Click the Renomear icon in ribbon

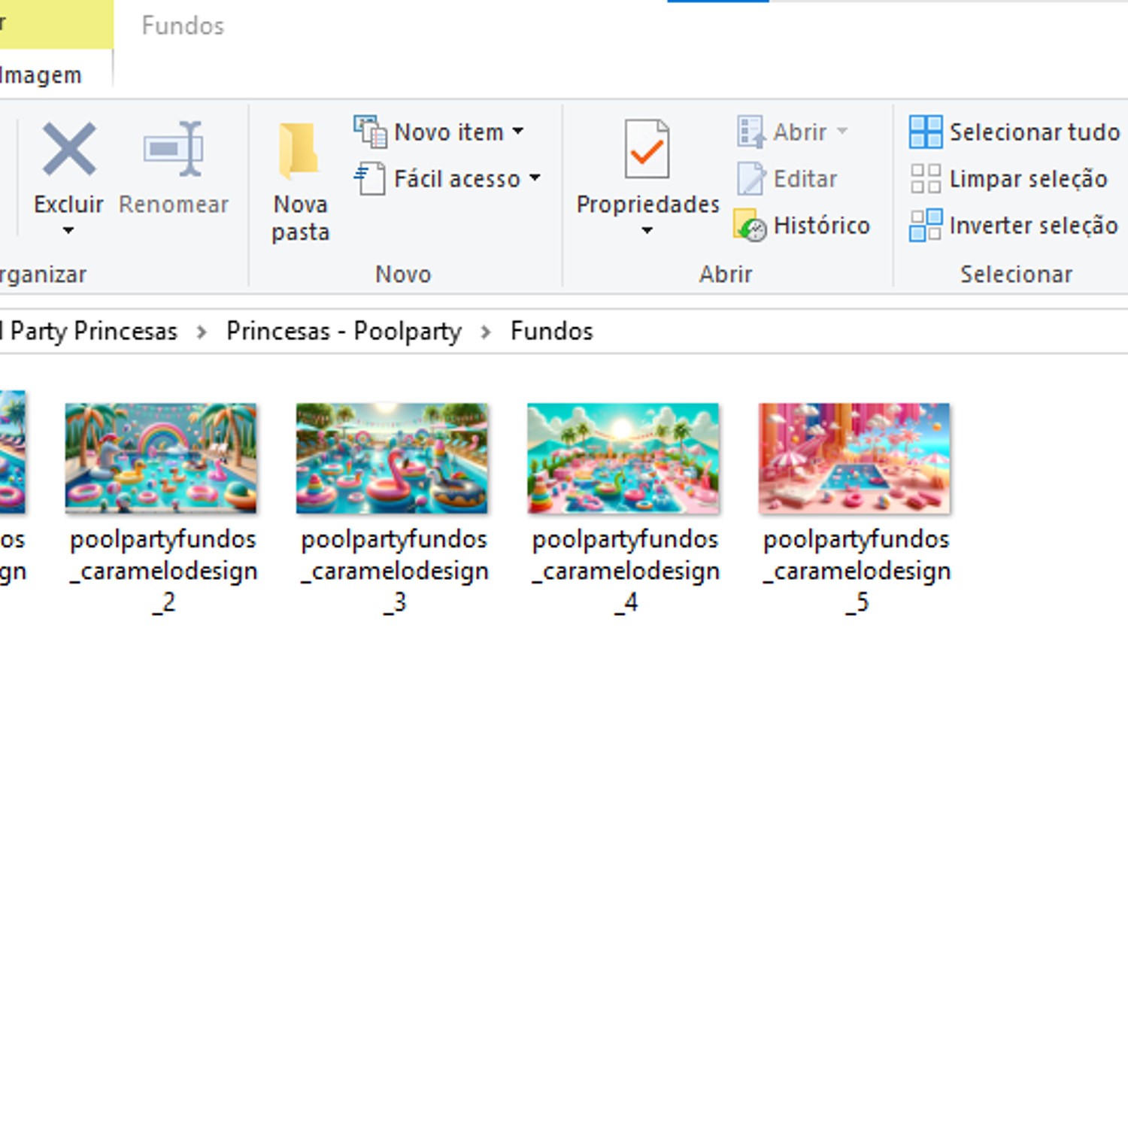tap(174, 150)
